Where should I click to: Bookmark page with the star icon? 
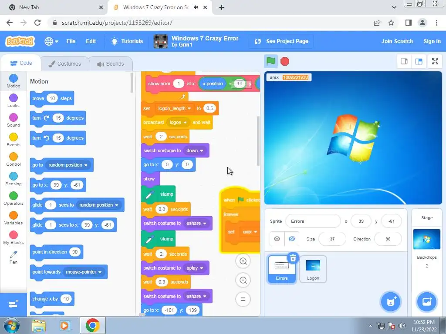391,23
